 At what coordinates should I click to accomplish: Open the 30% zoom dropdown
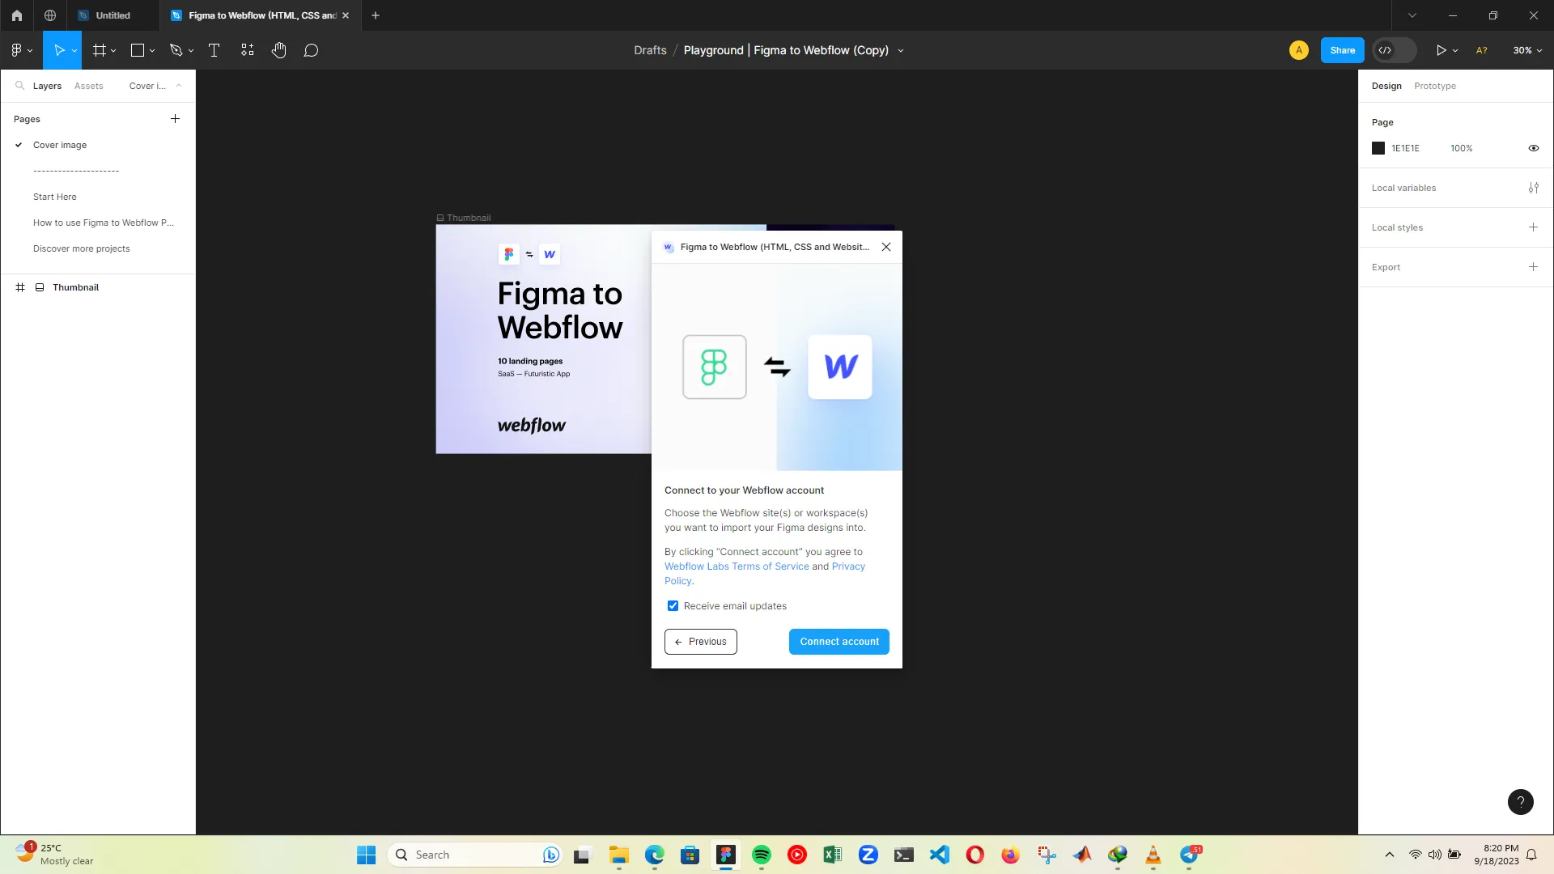(1526, 50)
